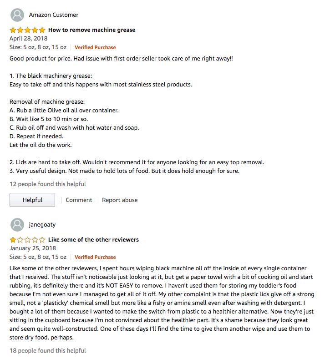Click the one-star rating of janegoaty review
The height and width of the screenshot is (359, 325).
click(x=27, y=240)
